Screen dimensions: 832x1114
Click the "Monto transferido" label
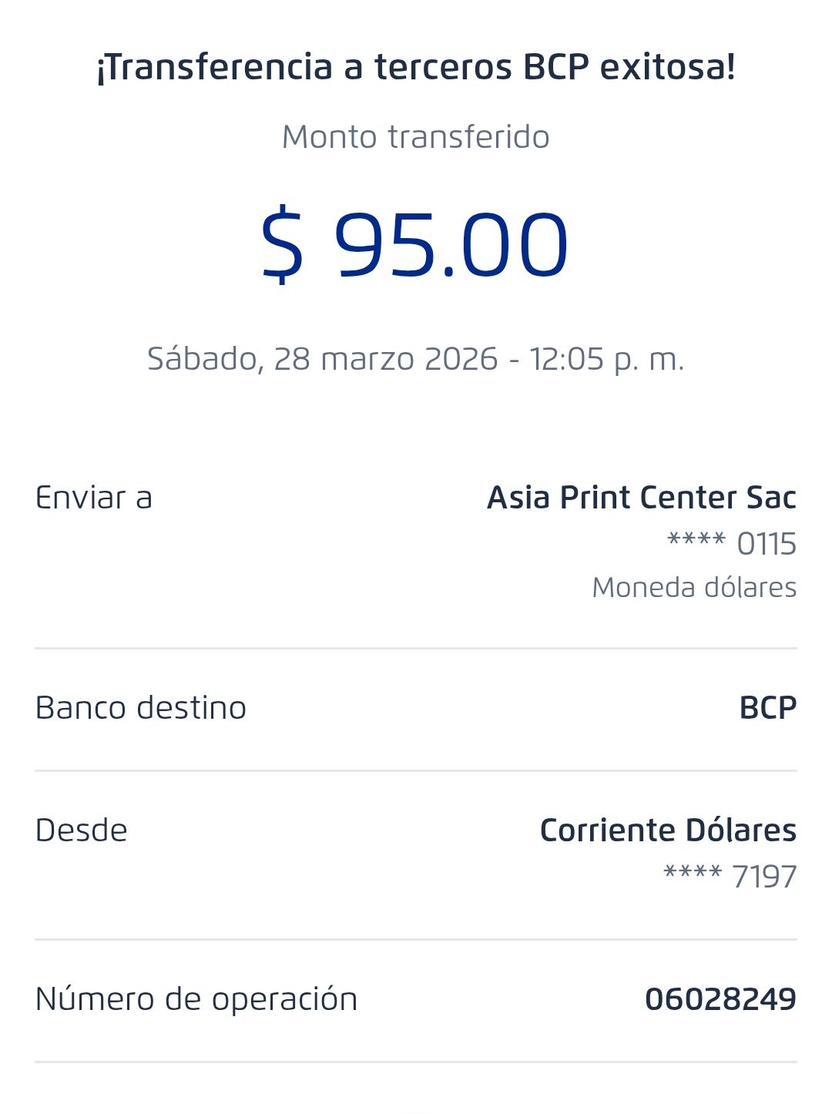click(x=416, y=137)
